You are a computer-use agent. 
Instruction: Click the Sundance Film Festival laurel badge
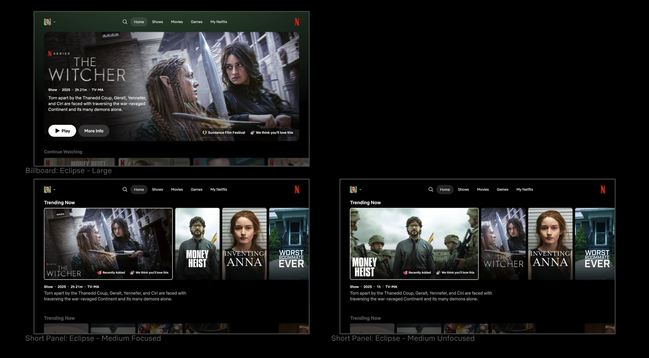[224, 133]
